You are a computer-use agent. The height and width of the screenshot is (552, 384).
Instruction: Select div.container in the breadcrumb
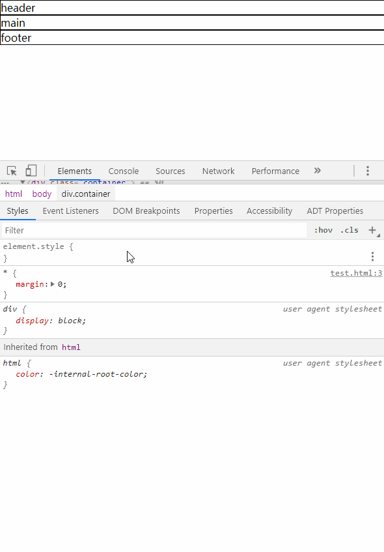click(86, 194)
